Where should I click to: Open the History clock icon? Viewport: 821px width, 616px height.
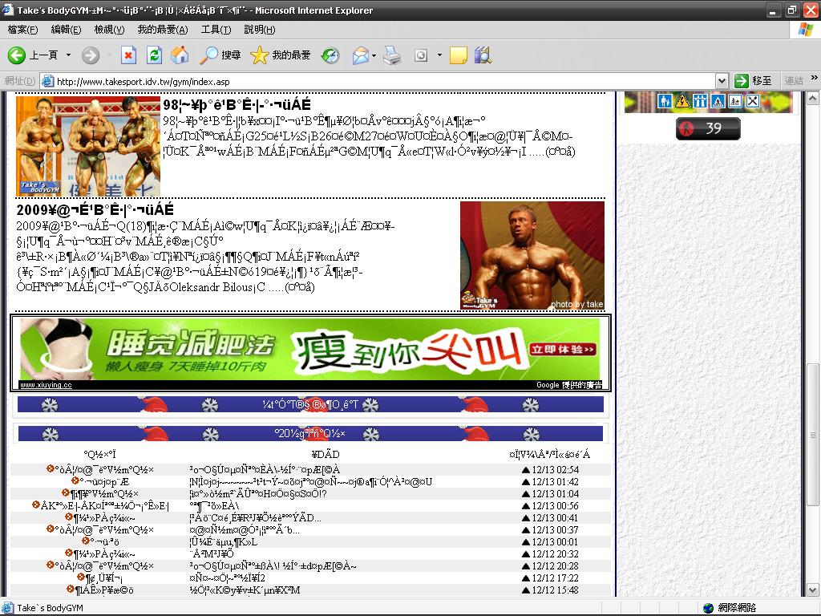coord(330,55)
